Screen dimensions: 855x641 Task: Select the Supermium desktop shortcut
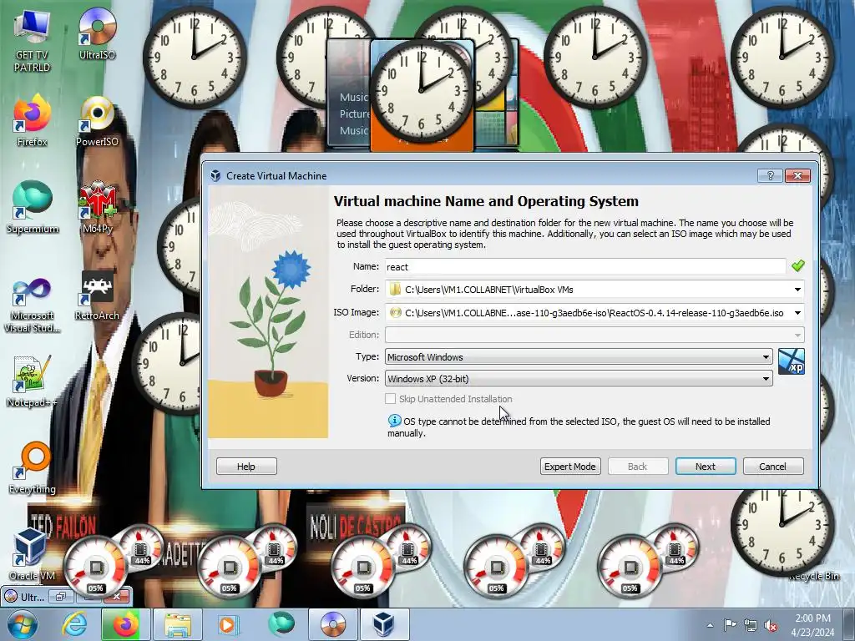coord(33,208)
